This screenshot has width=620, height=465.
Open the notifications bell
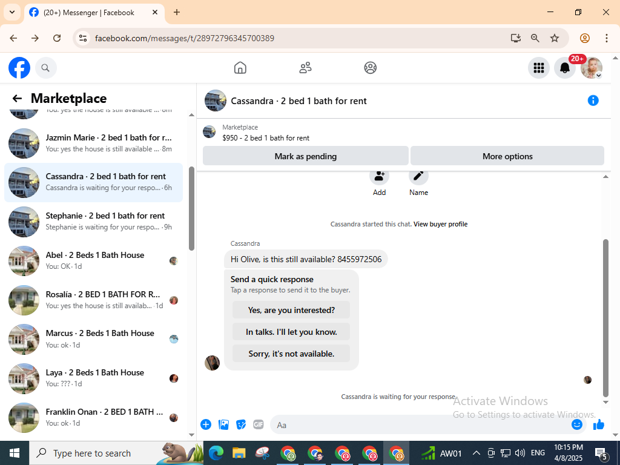pos(565,68)
